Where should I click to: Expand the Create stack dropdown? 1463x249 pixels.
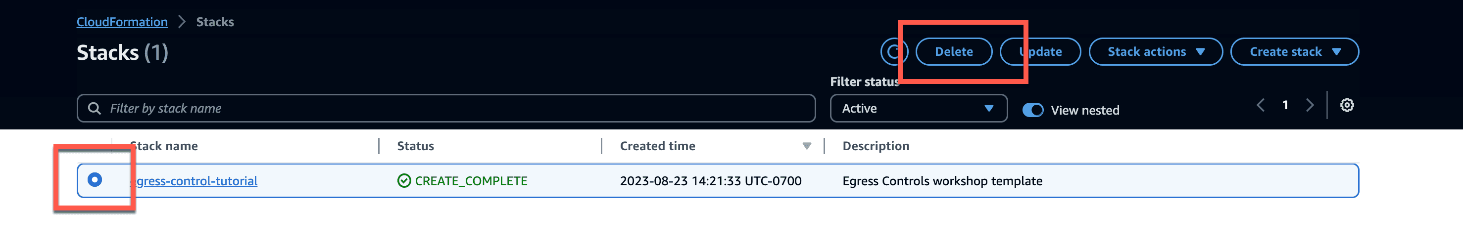coord(1294,51)
